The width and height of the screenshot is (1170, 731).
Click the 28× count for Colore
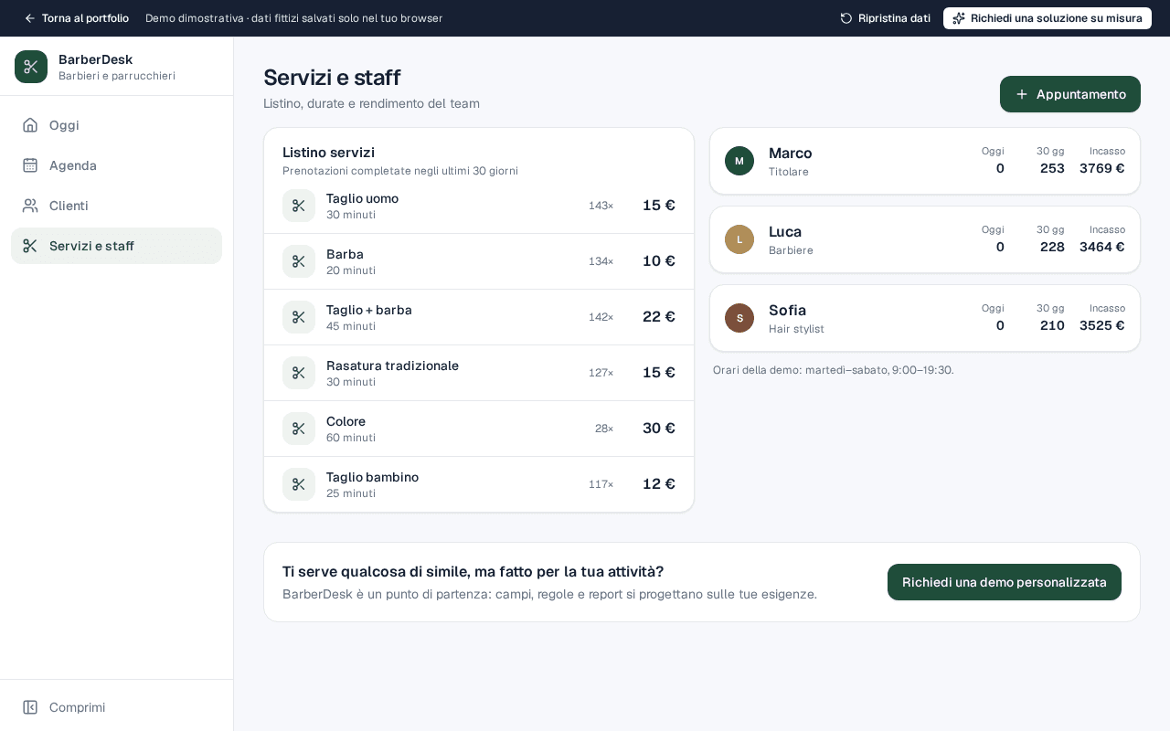click(604, 429)
